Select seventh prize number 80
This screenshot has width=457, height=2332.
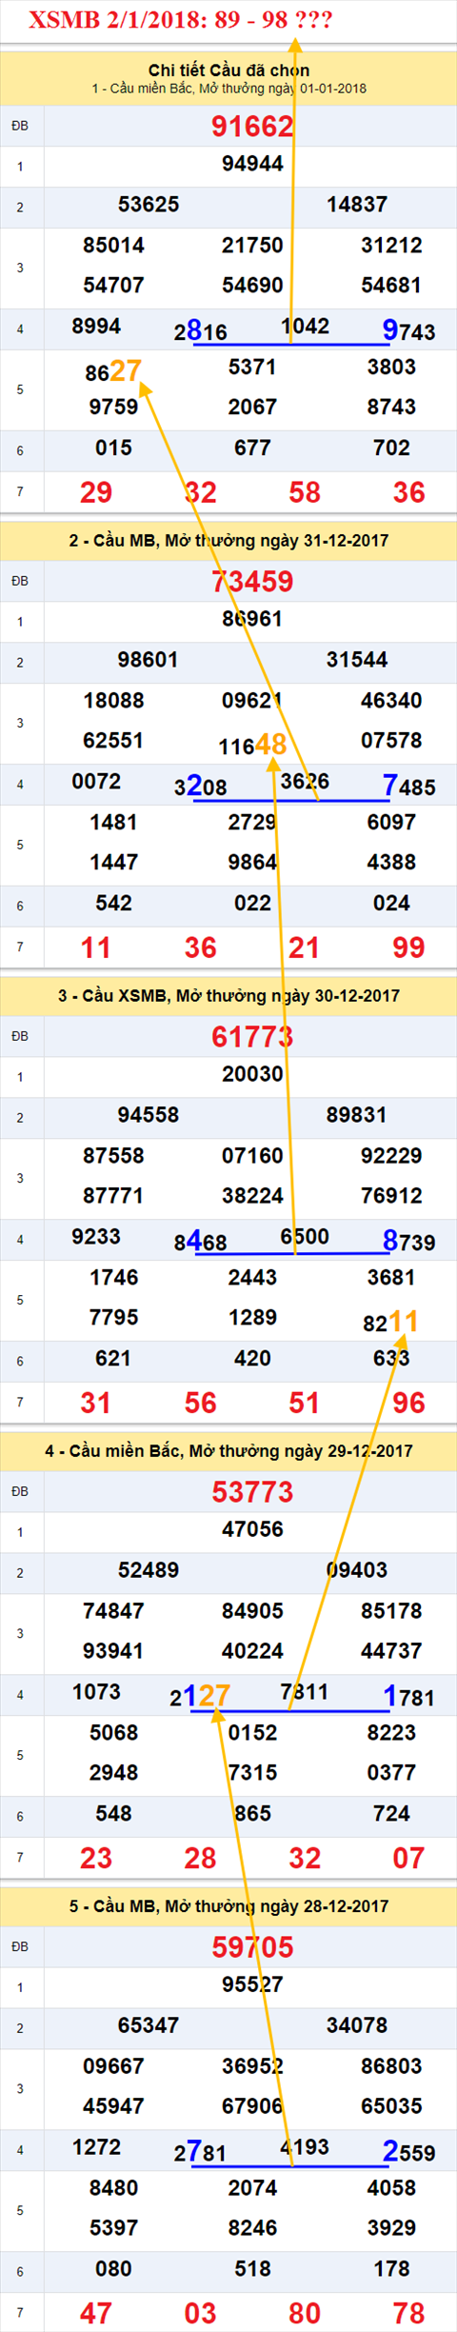point(305,2314)
